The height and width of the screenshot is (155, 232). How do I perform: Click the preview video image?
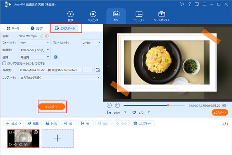(x=167, y=62)
